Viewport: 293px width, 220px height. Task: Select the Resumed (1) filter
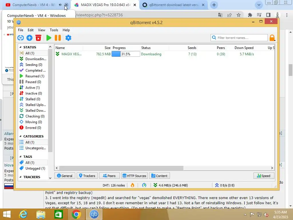click(33, 76)
